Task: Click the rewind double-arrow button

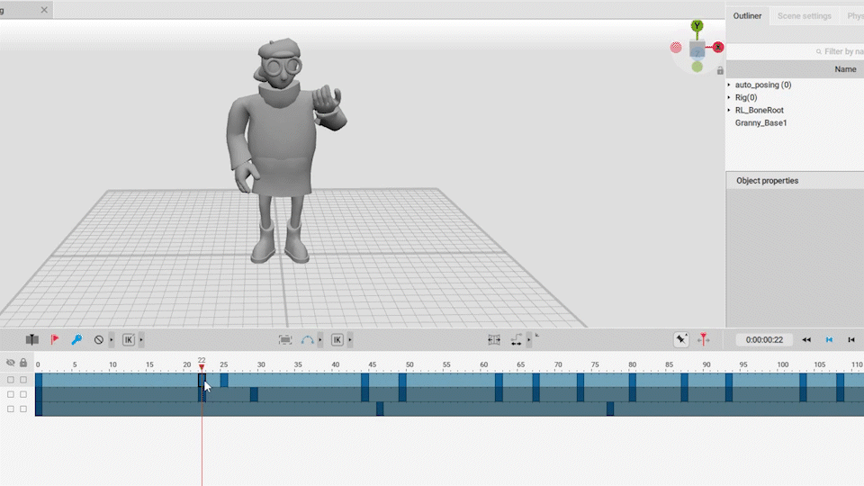Action: click(806, 340)
